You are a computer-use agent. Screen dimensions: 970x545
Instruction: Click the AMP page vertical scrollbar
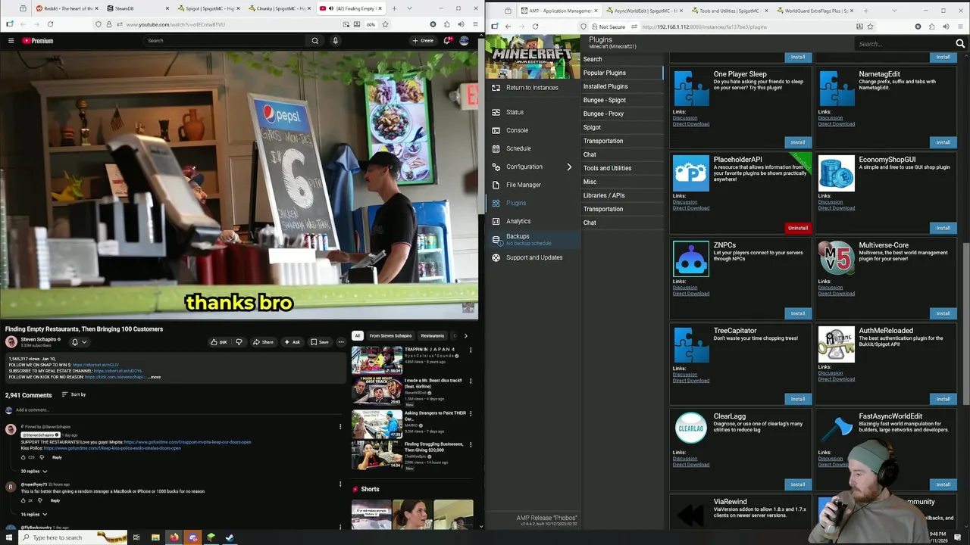click(965, 325)
